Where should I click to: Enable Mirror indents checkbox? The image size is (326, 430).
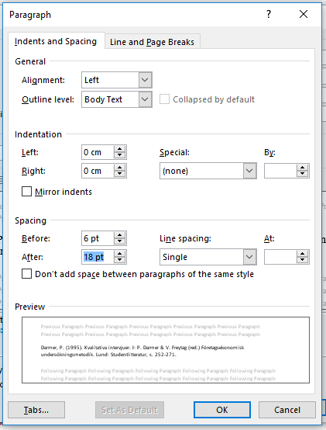26,192
